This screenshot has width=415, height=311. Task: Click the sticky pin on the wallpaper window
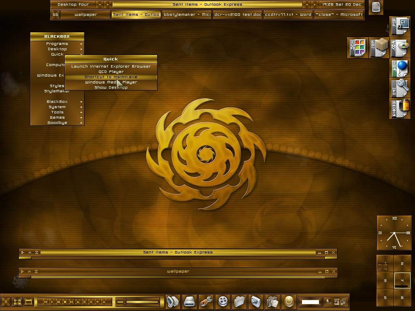(23, 271)
